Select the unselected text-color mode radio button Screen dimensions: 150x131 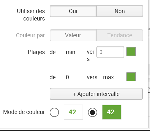click(x=54, y=112)
